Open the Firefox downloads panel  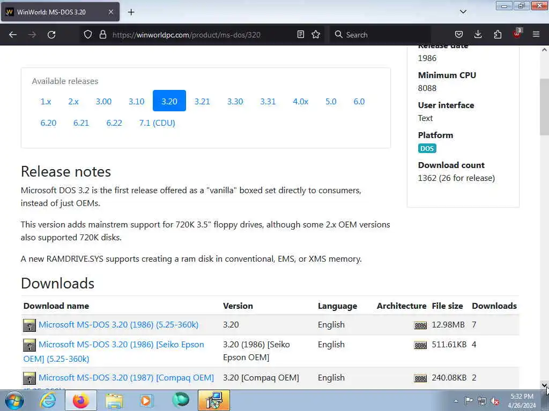pyautogui.click(x=478, y=35)
